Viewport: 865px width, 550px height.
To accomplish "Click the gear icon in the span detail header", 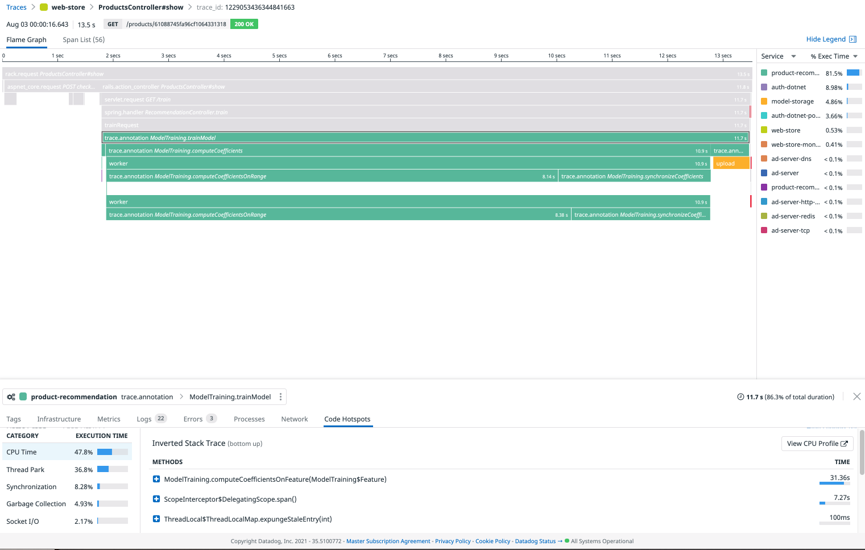I will (10, 396).
